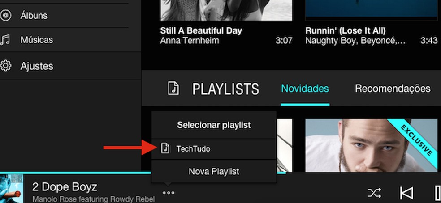Seek on the cyan playback progress bar
Viewport: 441px width, 203px height.
(143, 173)
